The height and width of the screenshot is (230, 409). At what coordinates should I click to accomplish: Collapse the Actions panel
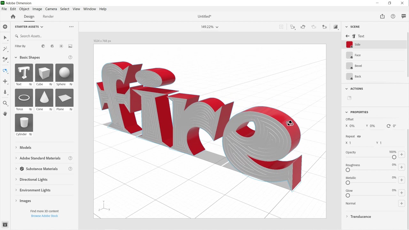pyautogui.click(x=347, y=89)
